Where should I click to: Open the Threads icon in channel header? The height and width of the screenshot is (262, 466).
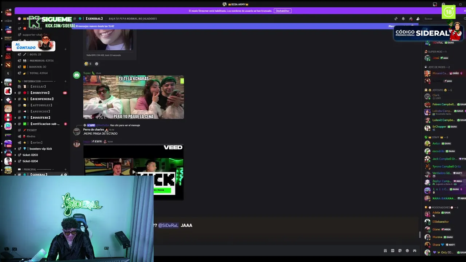tap(396, 19)
